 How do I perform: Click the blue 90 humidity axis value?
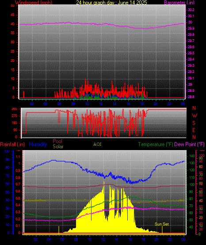(x=8, y=159)
